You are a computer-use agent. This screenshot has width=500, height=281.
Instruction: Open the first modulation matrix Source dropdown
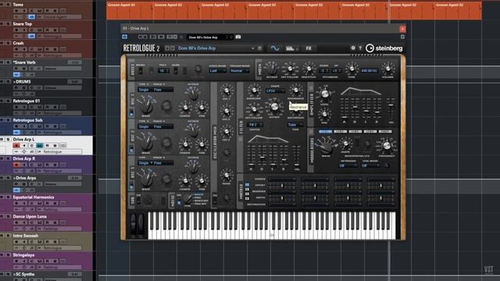282,180
